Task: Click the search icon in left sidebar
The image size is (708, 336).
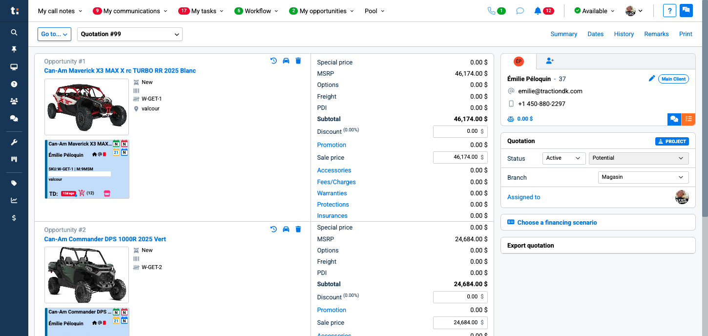Action: click(14, 32)
